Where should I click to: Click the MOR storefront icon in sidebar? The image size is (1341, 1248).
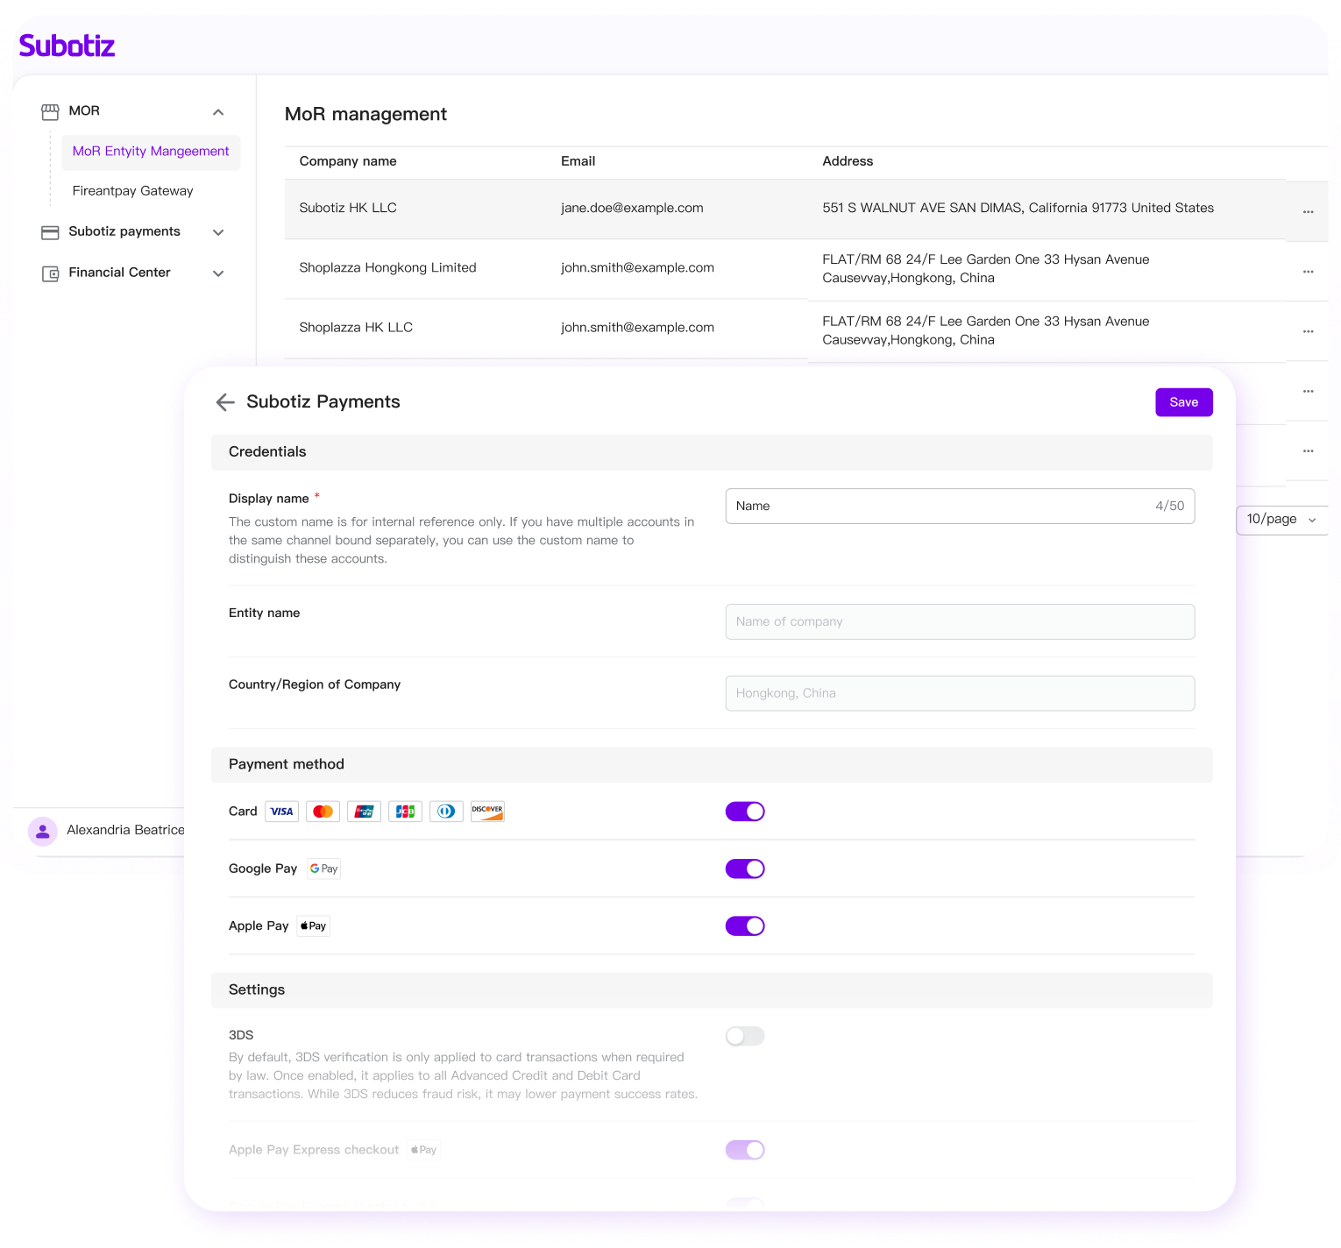(x=50, y=111)
